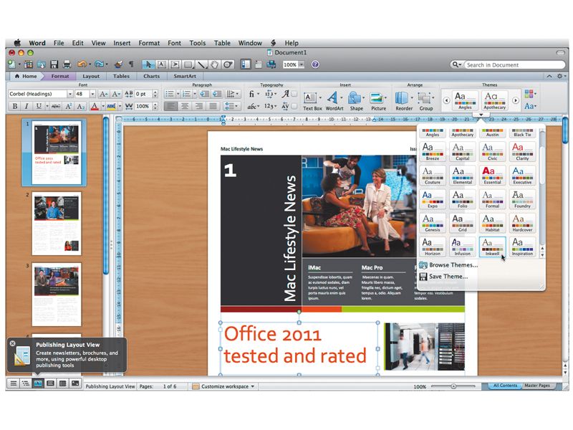Tick the checkbox beside the stylistic A icon

pyautogui.click(x=294, y=94)
